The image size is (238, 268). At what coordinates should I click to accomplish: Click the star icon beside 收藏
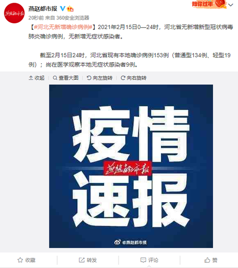point(20,260)
